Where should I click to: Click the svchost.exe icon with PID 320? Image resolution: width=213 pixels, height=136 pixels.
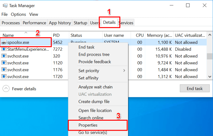point(4,56)
